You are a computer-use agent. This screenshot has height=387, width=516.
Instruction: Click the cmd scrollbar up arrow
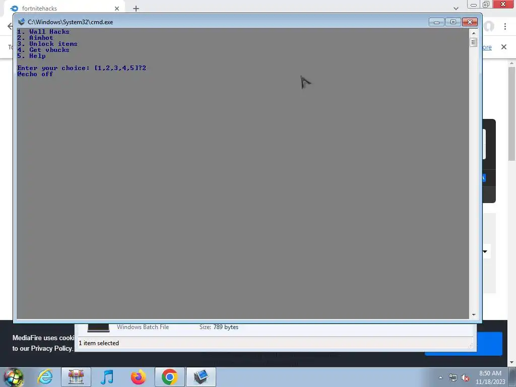click(474, 33)
